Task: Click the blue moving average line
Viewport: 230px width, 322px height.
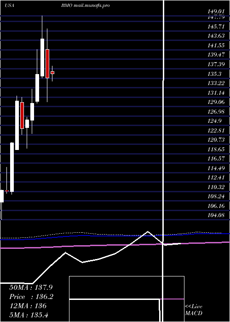Action: pyautogui.click(x=115, y=236)
